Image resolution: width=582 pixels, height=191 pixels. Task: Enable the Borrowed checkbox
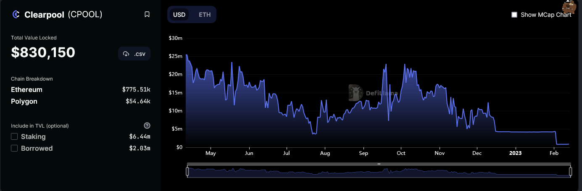(14, 148)
